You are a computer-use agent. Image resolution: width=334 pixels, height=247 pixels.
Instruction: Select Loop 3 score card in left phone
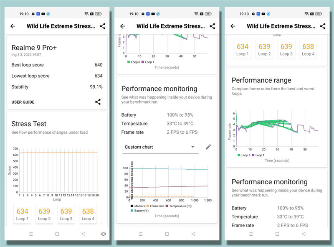click(66, 214)
